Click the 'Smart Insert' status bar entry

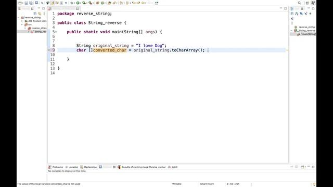[207, 184]
